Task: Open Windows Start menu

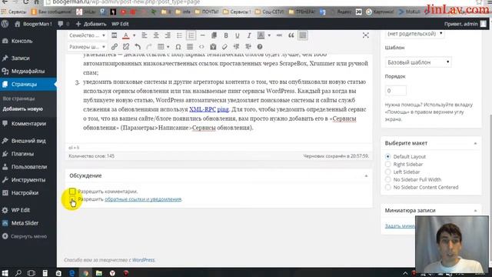Action: [5, 273]
